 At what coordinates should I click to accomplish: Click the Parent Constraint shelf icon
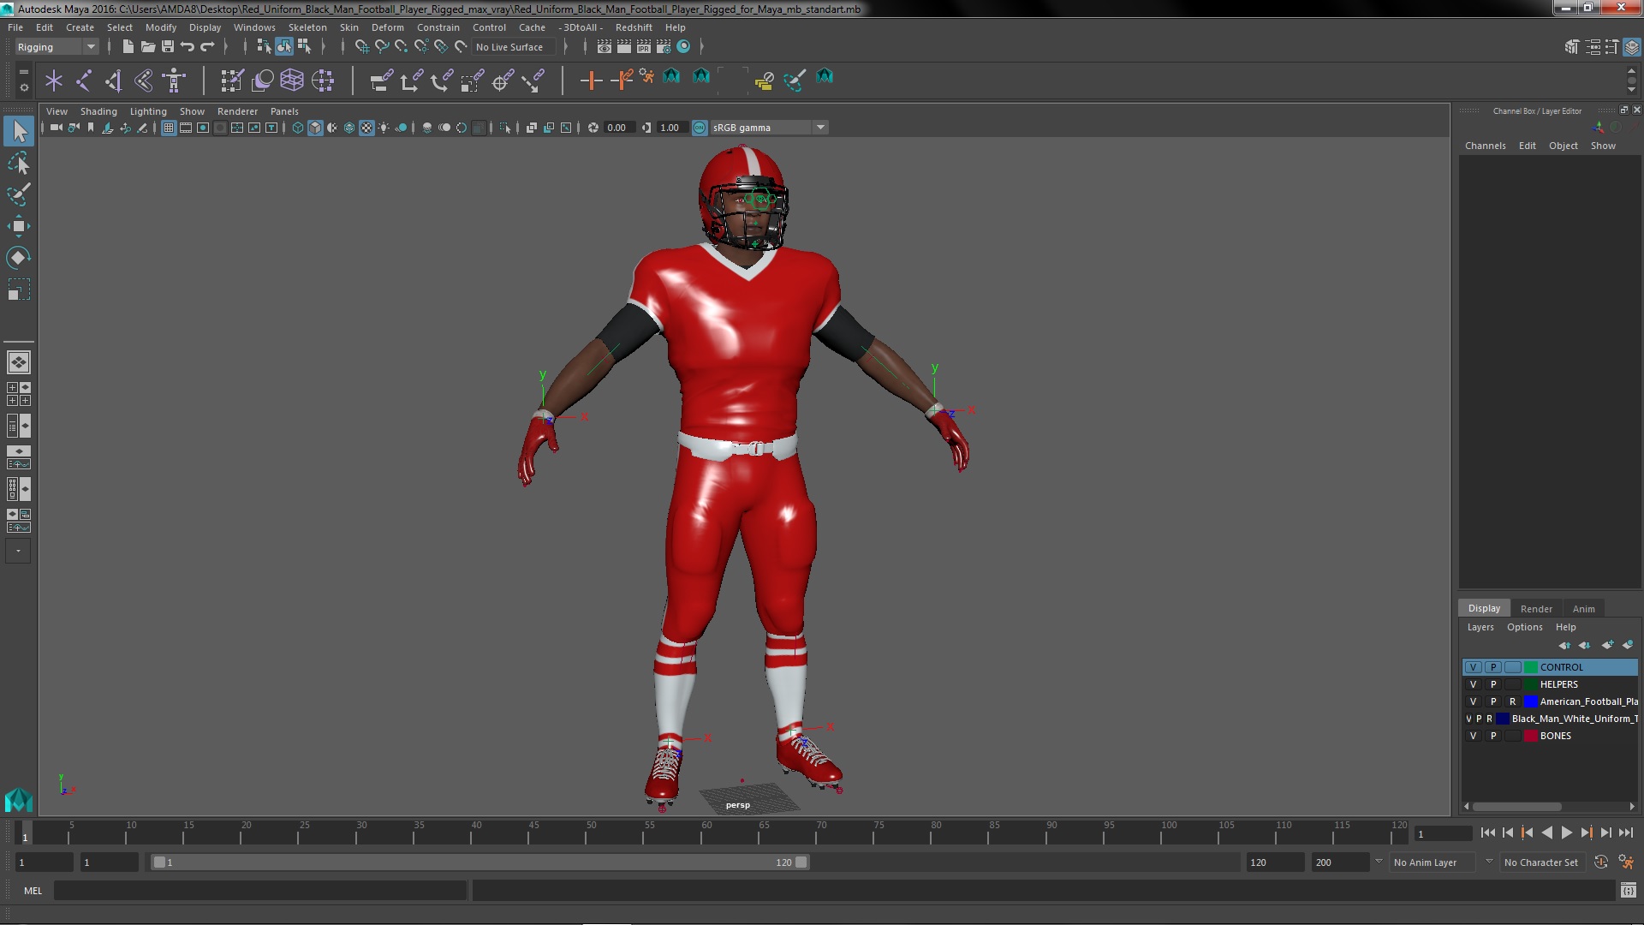[x=381, y=81]
